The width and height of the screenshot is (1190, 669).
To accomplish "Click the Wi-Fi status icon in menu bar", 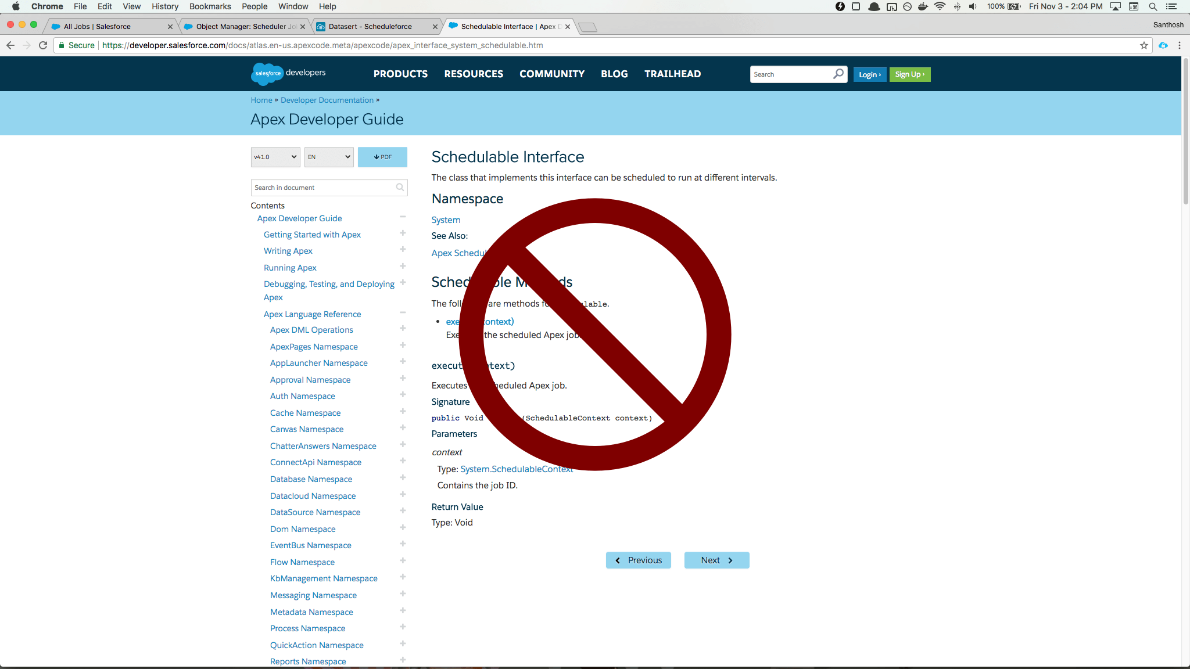I will (940, 6).
